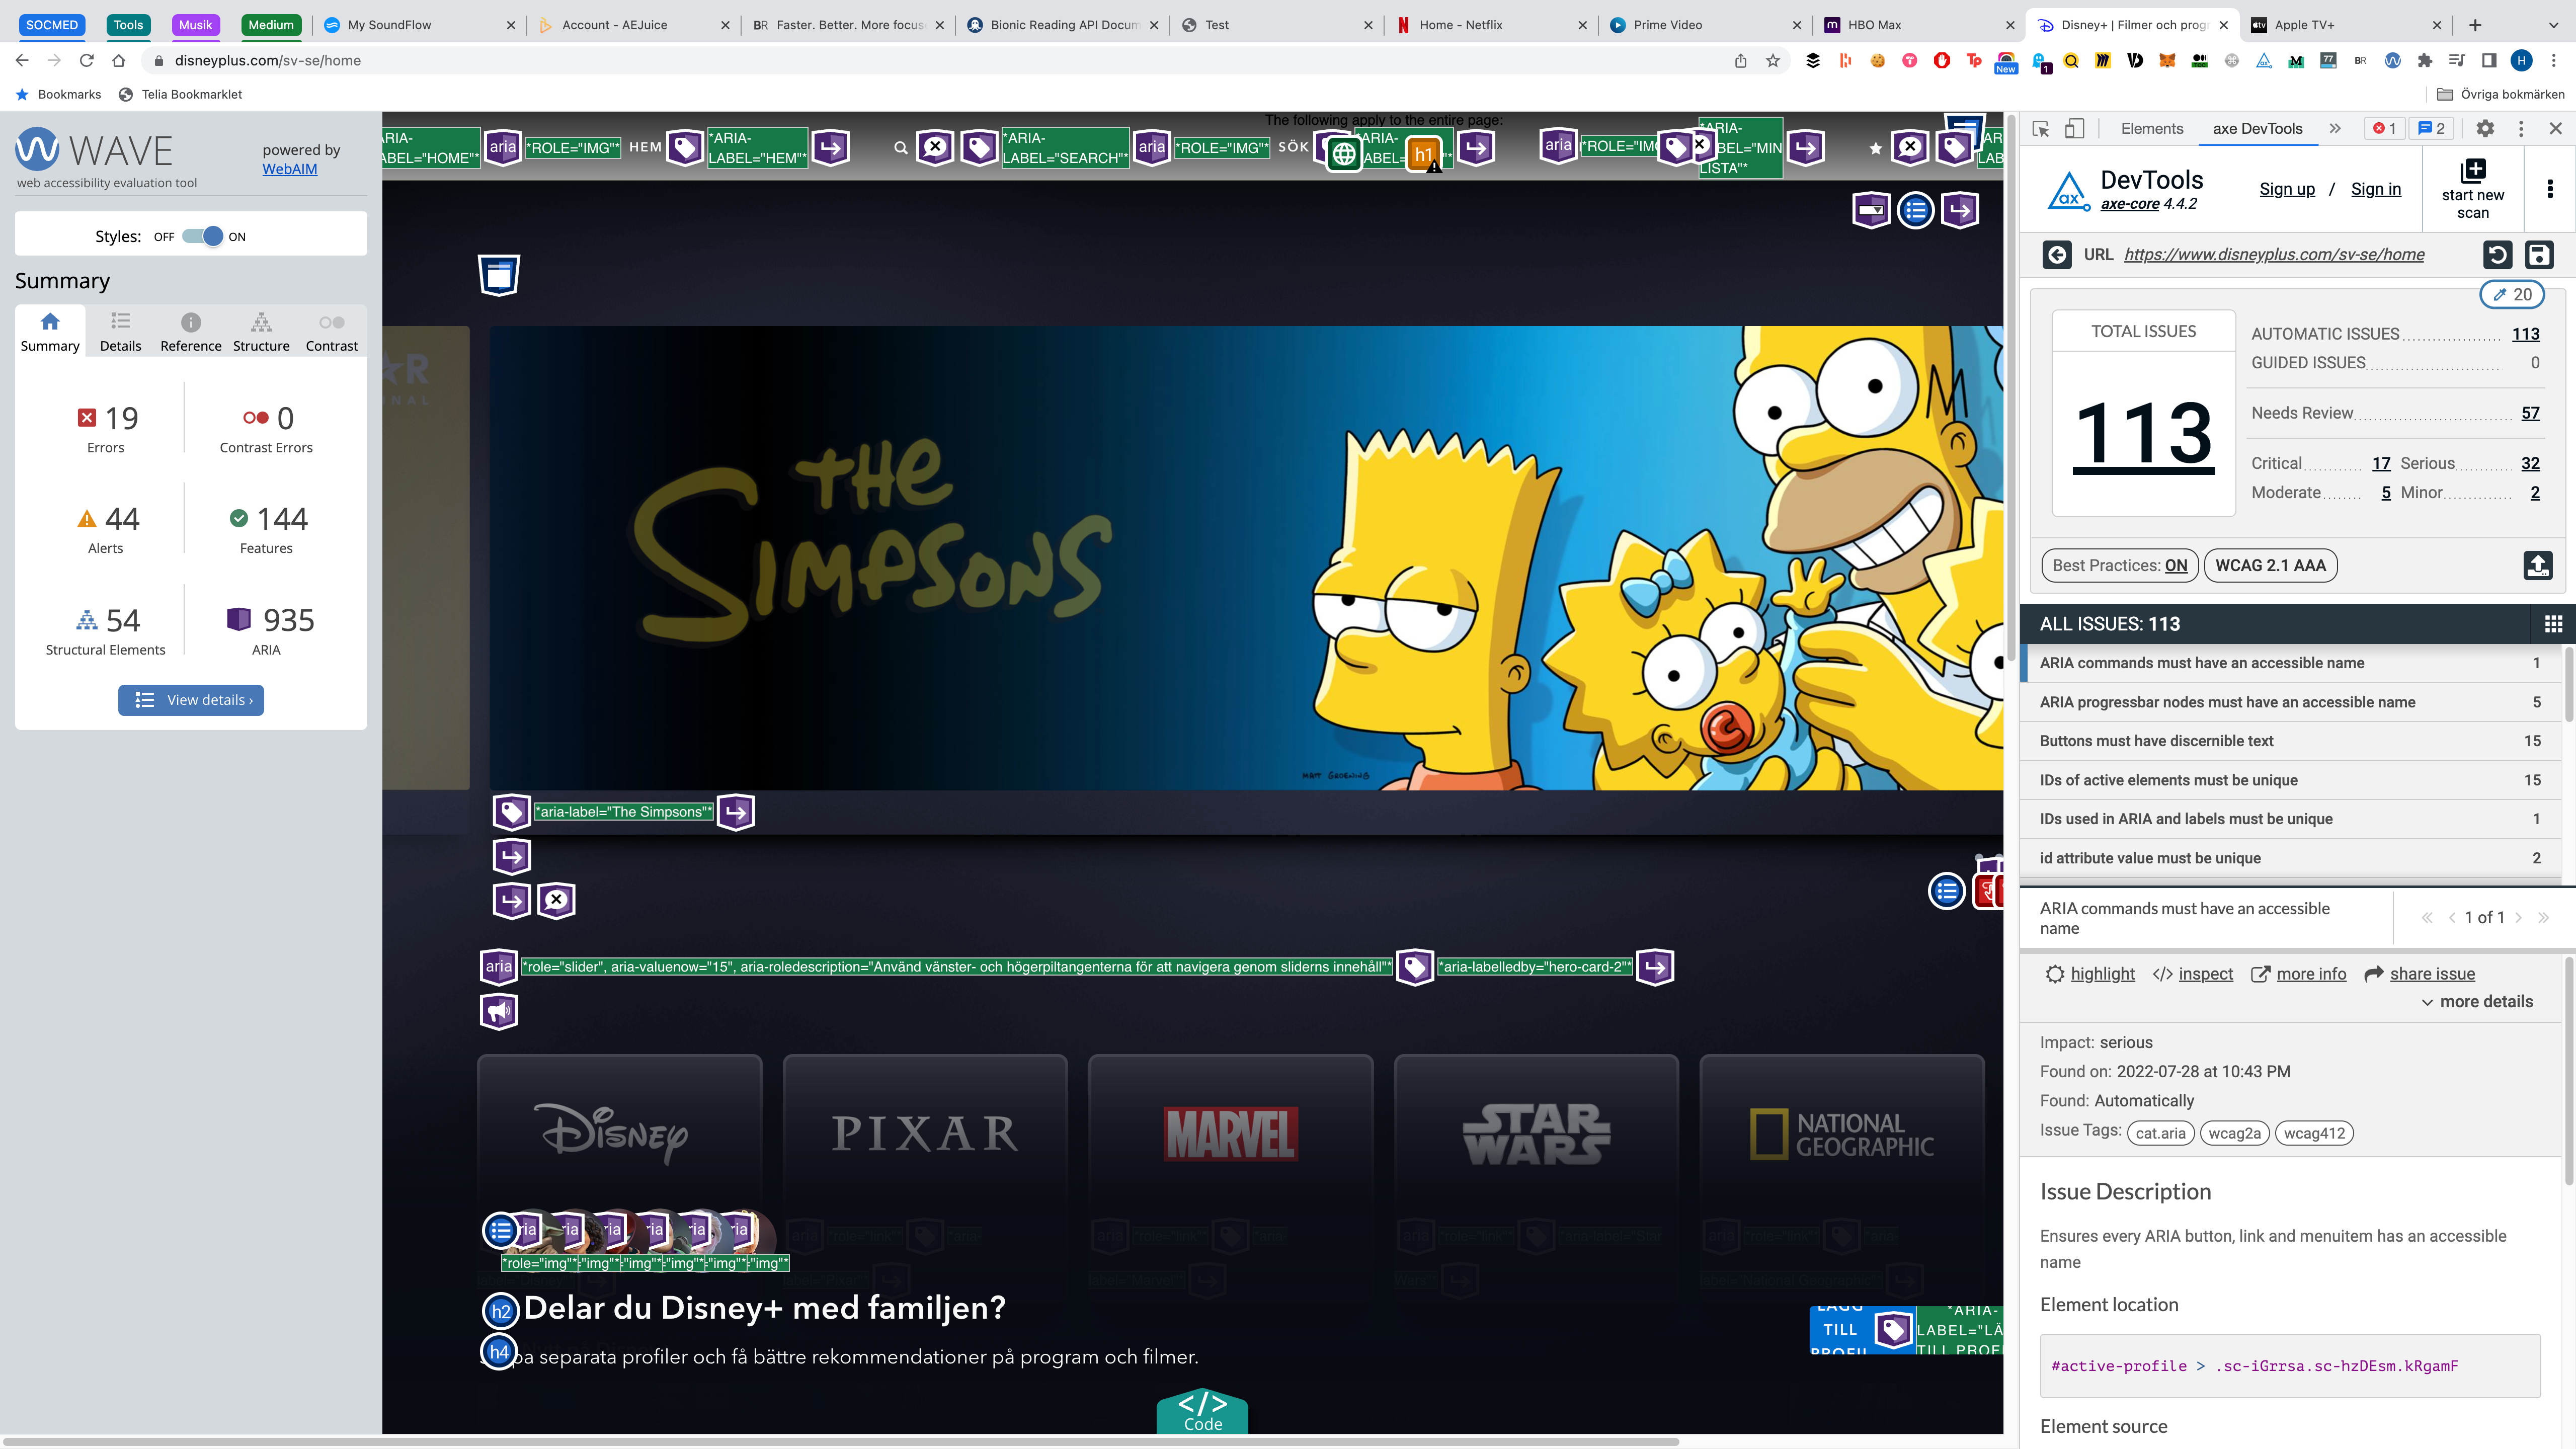Click the WAVE icon beside aria-label The Simpsons

511,812
